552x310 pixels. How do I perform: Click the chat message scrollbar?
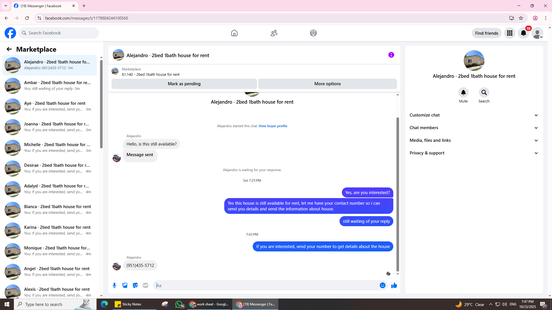coord(398,194)
